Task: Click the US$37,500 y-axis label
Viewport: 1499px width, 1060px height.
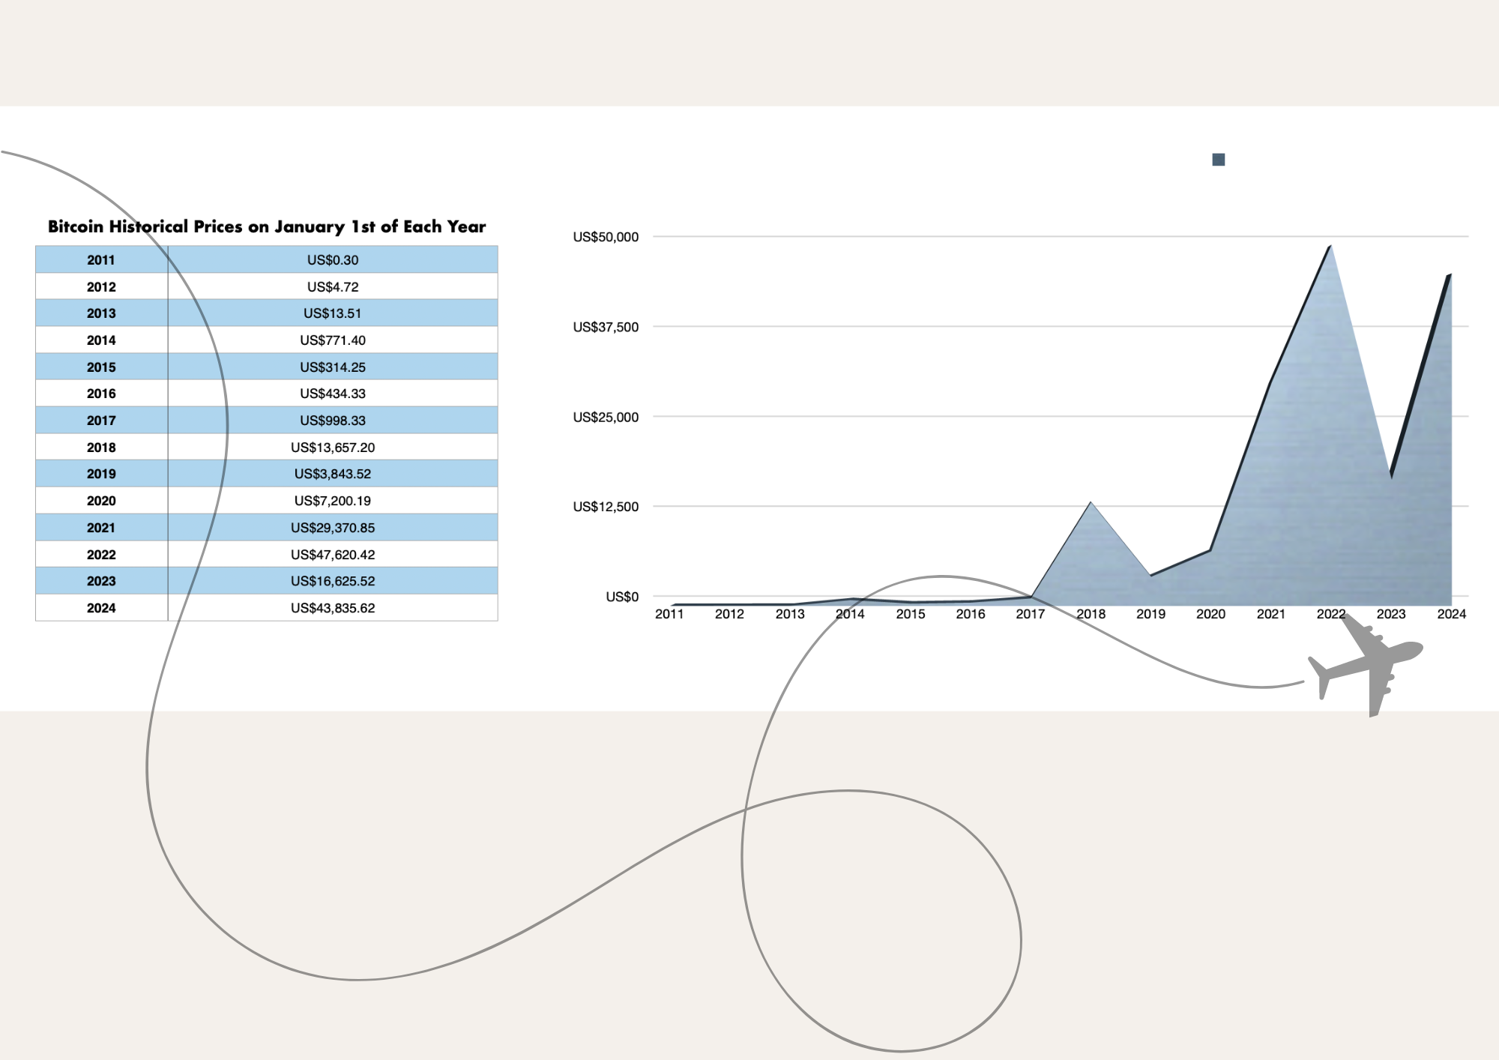Action: point(606,327)
